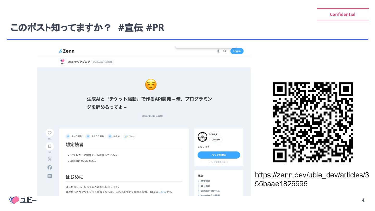Open the バッジを贈るとは help link
Image resolution: width=375 pixels, height=211 pixels.
[219, 162]
